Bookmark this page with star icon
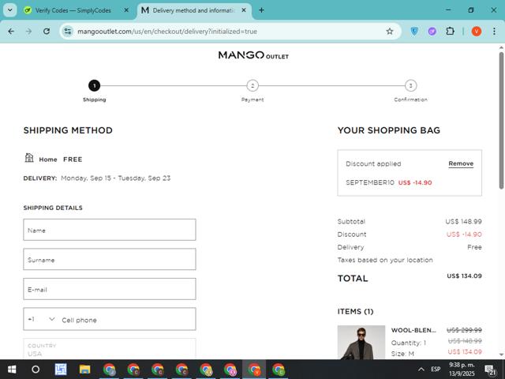The width and height of the screenshot is (505, 379). [x=390, y=32]
